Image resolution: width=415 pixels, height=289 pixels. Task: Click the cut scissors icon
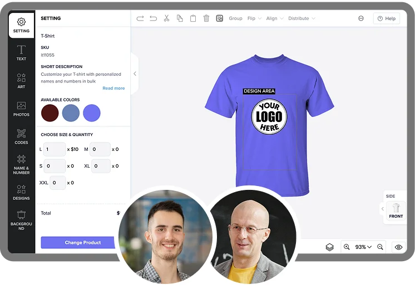tap(166, 18)
